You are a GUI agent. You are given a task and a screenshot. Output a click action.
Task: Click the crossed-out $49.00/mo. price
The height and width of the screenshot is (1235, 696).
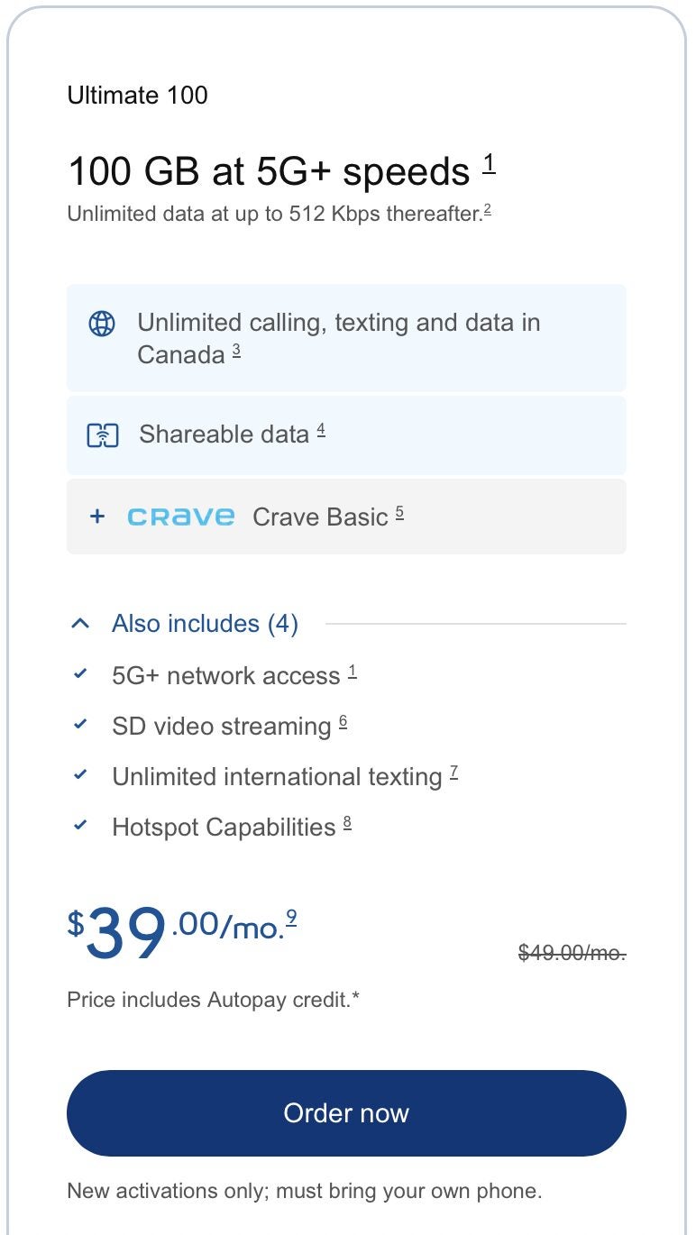point(572,953)
